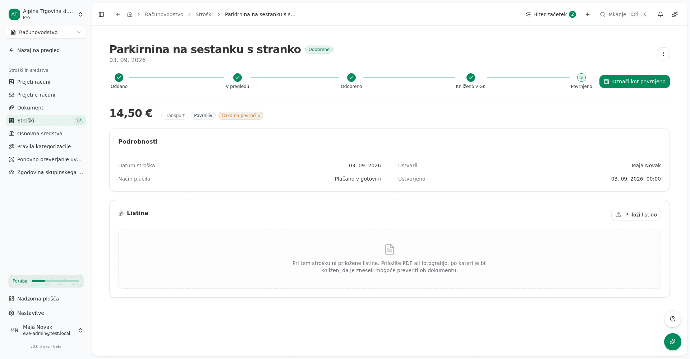Open the three-dot expense options menu
The image size is (690, 359).
663,54
